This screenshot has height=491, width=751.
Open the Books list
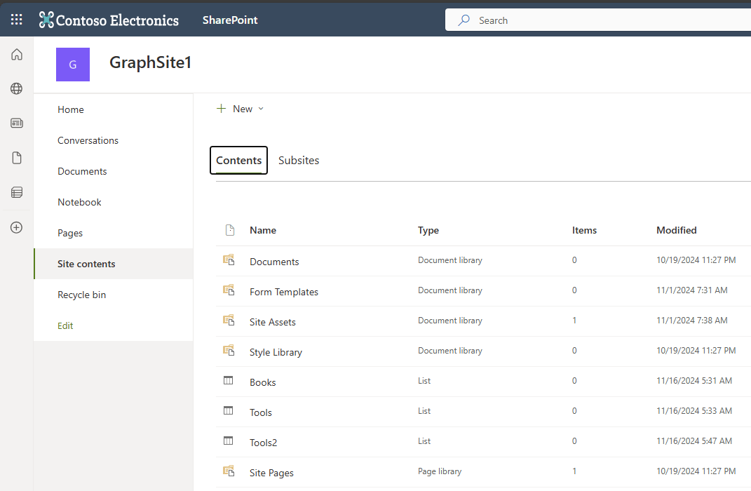pyautogui.click(x=262, y=382)
